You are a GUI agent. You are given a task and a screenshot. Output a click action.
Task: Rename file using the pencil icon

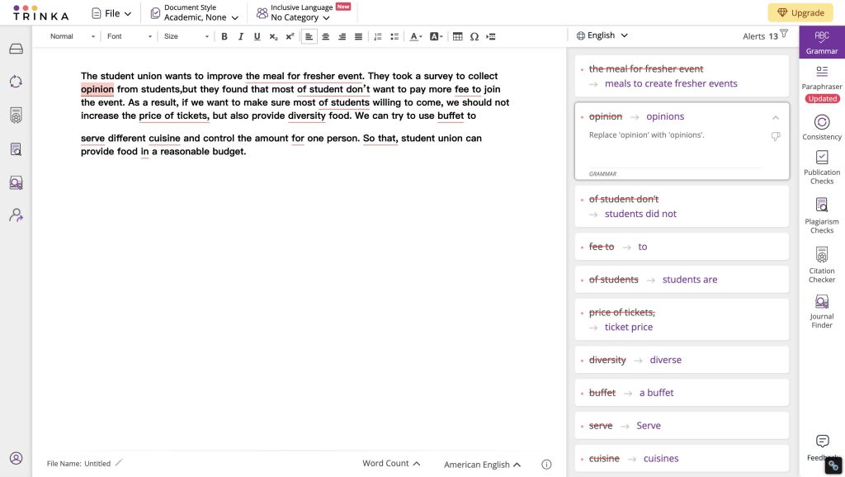point(119,463)
